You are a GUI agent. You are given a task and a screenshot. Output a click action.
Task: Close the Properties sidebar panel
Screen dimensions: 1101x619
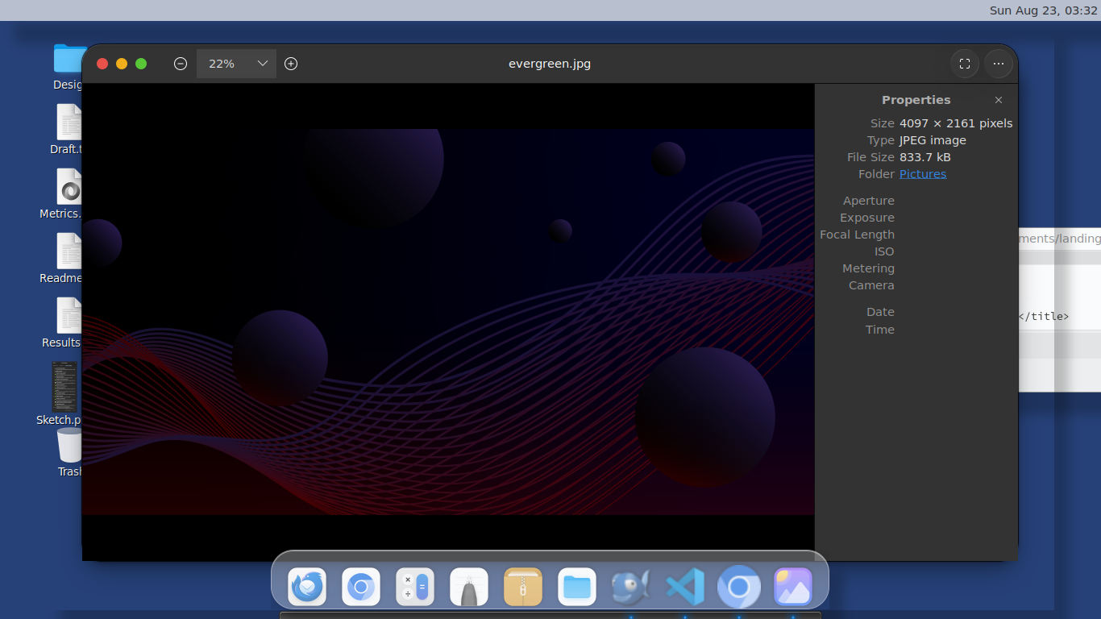point(999,100)
